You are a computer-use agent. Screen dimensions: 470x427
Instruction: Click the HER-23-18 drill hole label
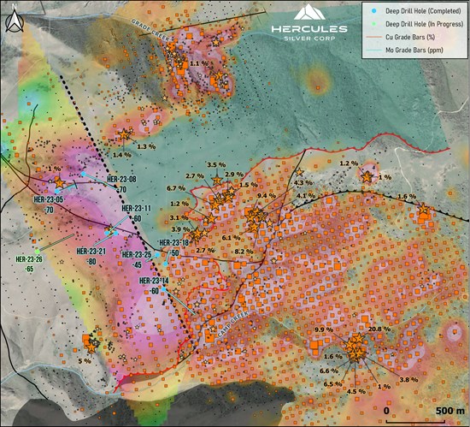[173, 243]
